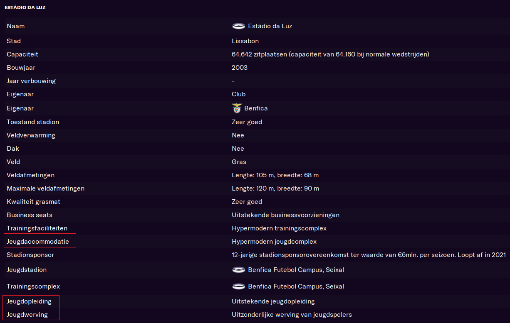Click the Benfica club crest icon
Screen dimensions: 510x323
(237, 108)
